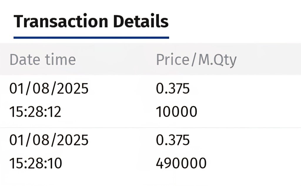Viewport: 301px width, 186px height.
Task: Click the time 15:28:10 entry
Action: pyautogui.click(x=36, y=163)
